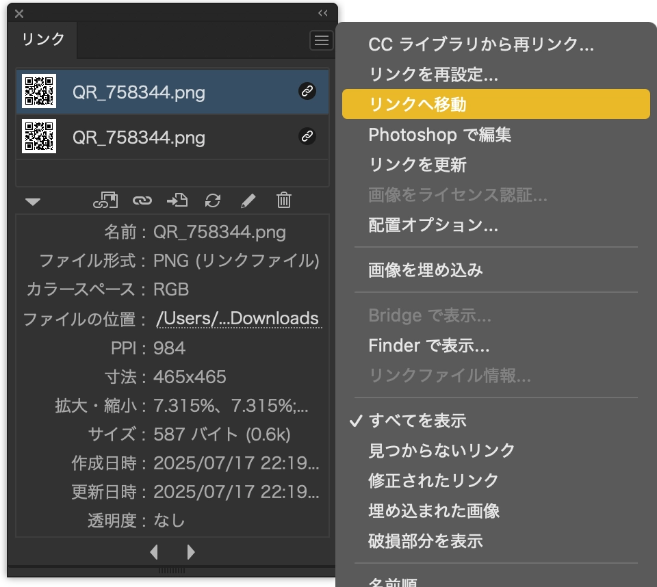The width and height of the screenshot is (657, 587).
Task: Go to previous link with left arrow
Action: pos(154,552)
